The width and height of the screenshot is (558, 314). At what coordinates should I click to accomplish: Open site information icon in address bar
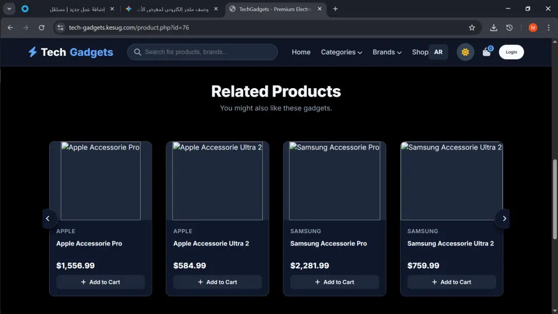pos(60,27)
